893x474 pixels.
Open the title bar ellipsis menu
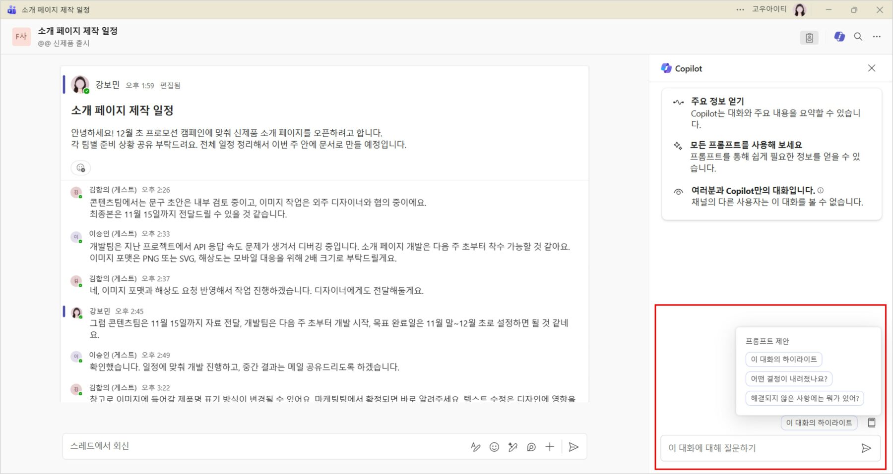(740, 9)
